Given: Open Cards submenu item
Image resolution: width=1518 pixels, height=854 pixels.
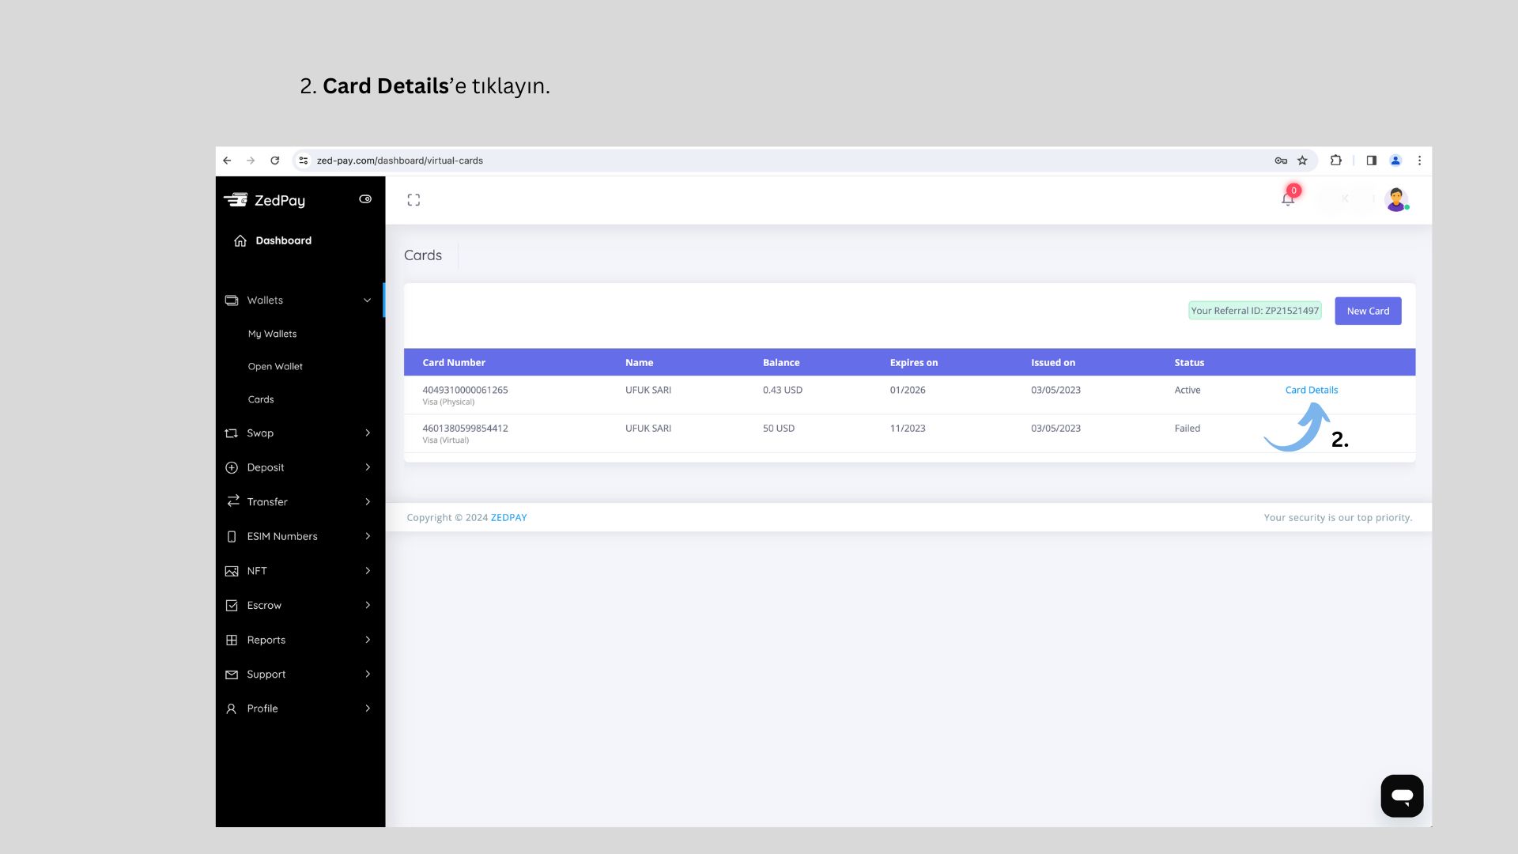Looking at the screenshot, I should 261,399.
